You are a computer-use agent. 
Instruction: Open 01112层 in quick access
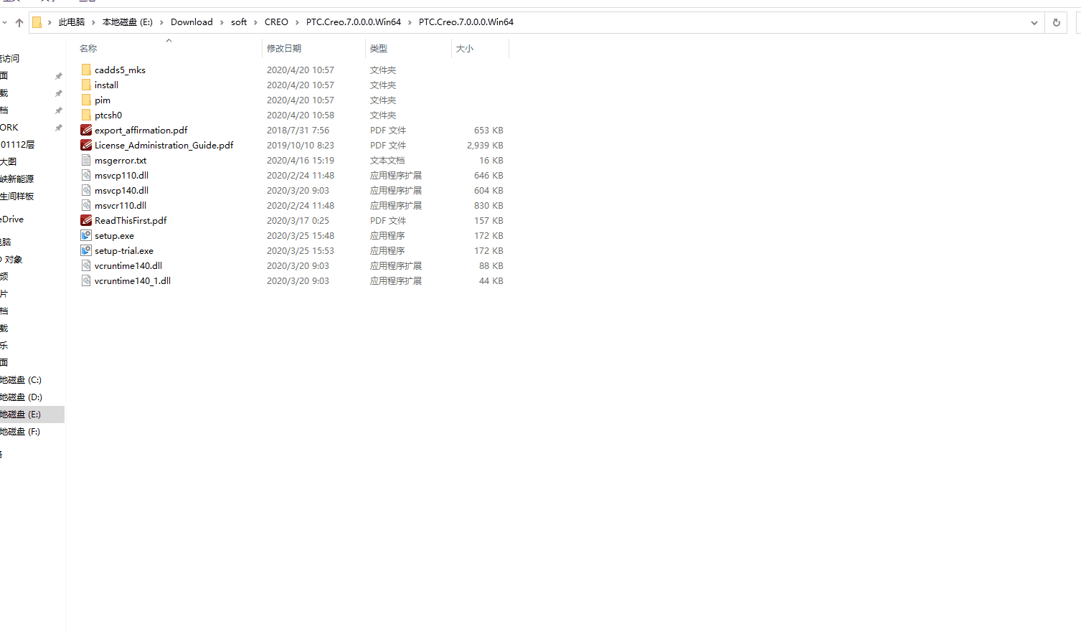point(17,145)
